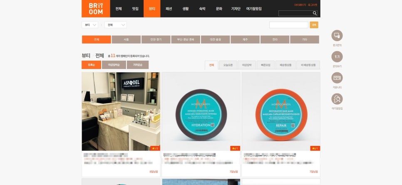Filter by 제주 region
This screenshot has width=402, height=185.
coord(245,39)
